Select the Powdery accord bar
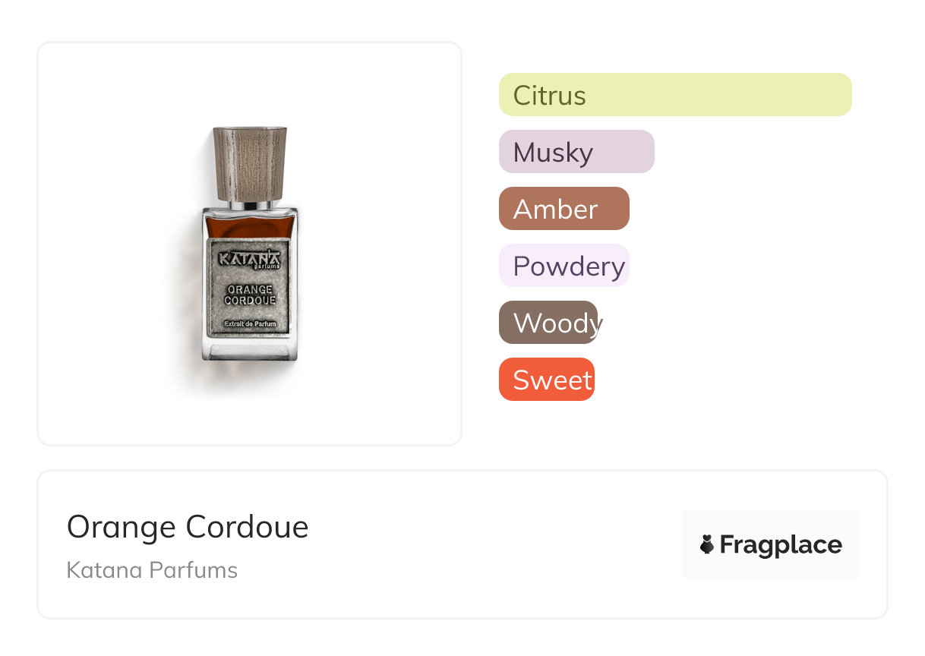The height and width of the screenshot is (656, 925). coord(564,266)
